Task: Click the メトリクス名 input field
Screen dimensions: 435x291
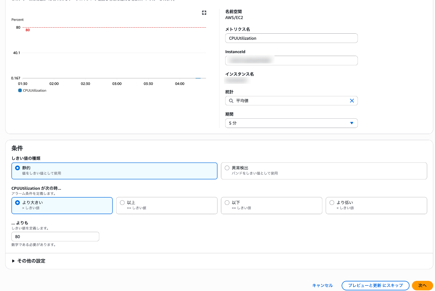Action: 291,38
